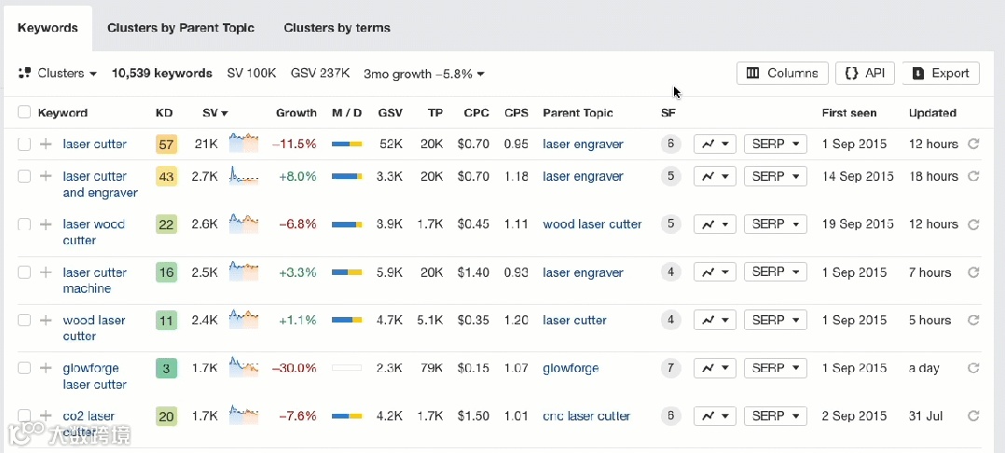Check the 'laser wood cutter' checkbox
Viewport: 1005px width, 453px height.
pyautogui.click(x=23, y=225)
